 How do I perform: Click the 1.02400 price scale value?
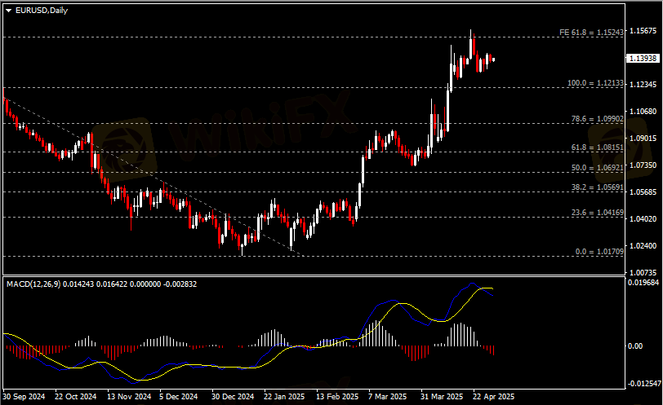pos(643,245)
